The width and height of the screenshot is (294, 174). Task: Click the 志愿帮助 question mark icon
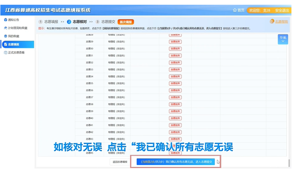[272, 22]
